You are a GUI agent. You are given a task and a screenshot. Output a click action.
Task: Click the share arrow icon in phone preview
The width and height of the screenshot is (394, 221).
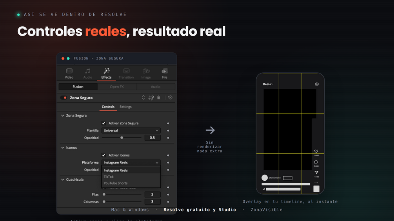coord(316,172)
